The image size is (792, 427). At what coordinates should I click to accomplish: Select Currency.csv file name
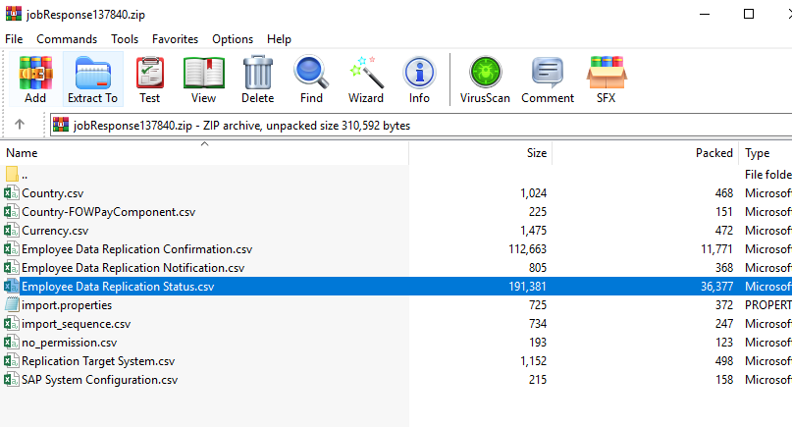55,231
